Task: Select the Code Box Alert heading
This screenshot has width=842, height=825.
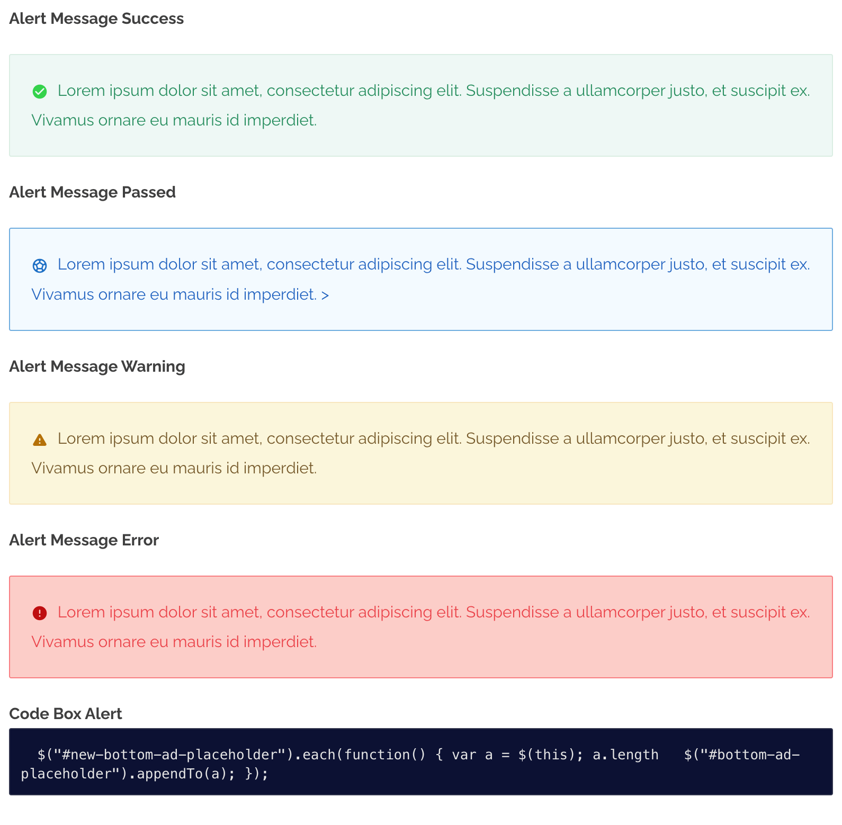Action: coord(66,714)
